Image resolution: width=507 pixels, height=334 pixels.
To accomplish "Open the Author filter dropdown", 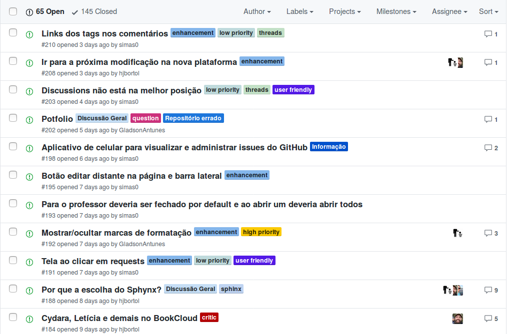I will pyautogui.click(x=257, y=11).
